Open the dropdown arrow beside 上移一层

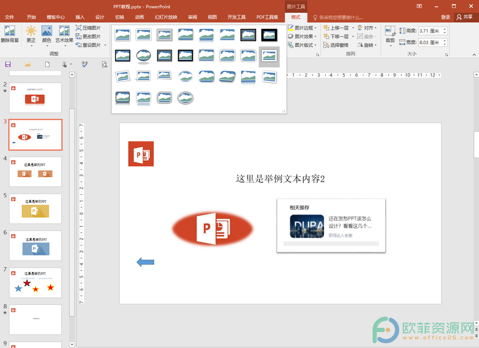point(353,28)
